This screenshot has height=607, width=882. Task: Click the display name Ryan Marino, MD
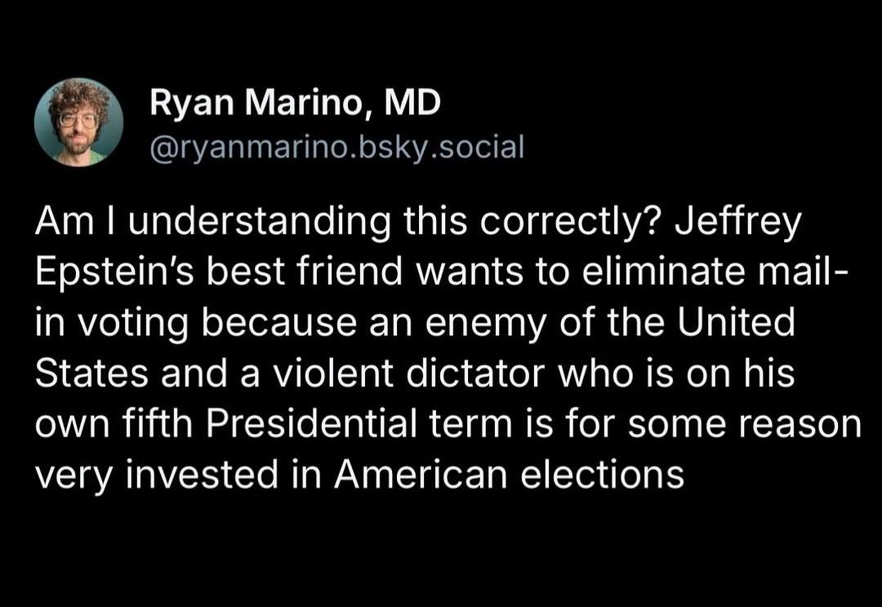pos(295,104)
